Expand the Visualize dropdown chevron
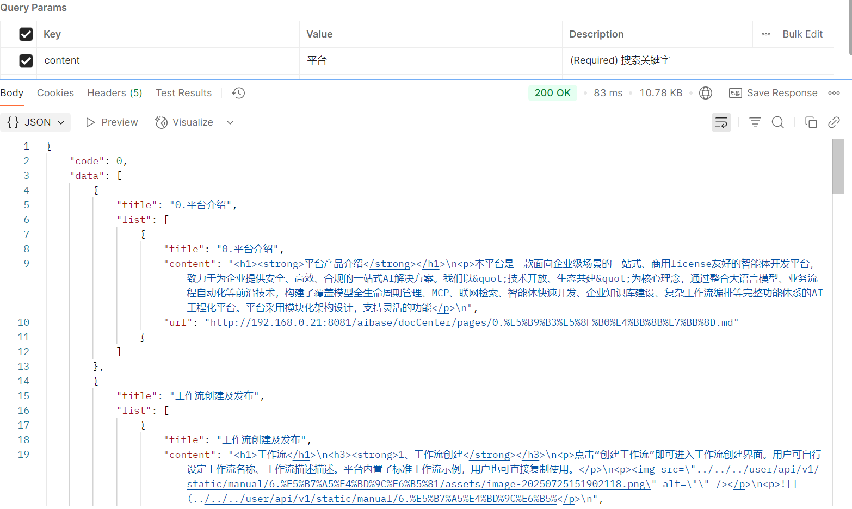The image size is (852, 509). coord(230,122)
